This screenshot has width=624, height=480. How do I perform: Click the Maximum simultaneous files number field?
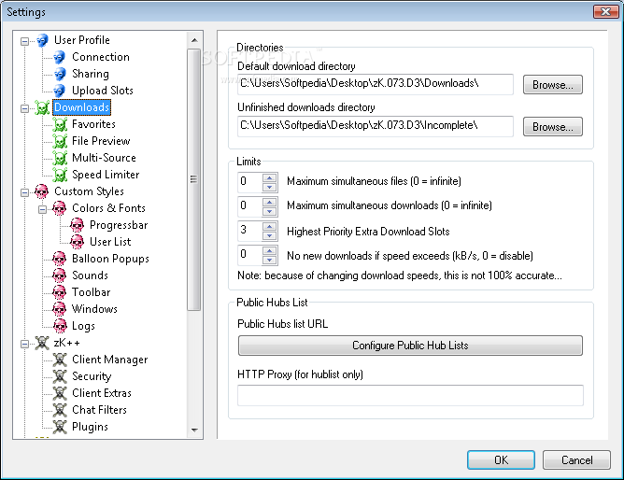[x=250, y=182]
